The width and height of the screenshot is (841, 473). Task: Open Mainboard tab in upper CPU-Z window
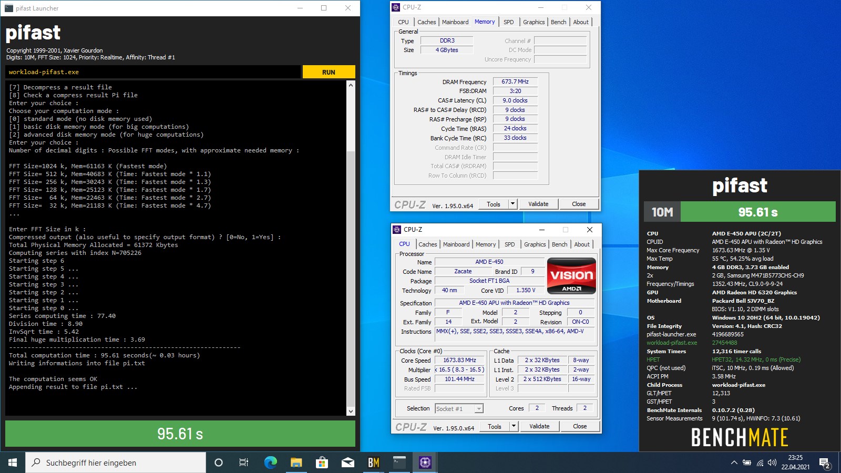tap(455, 22)
